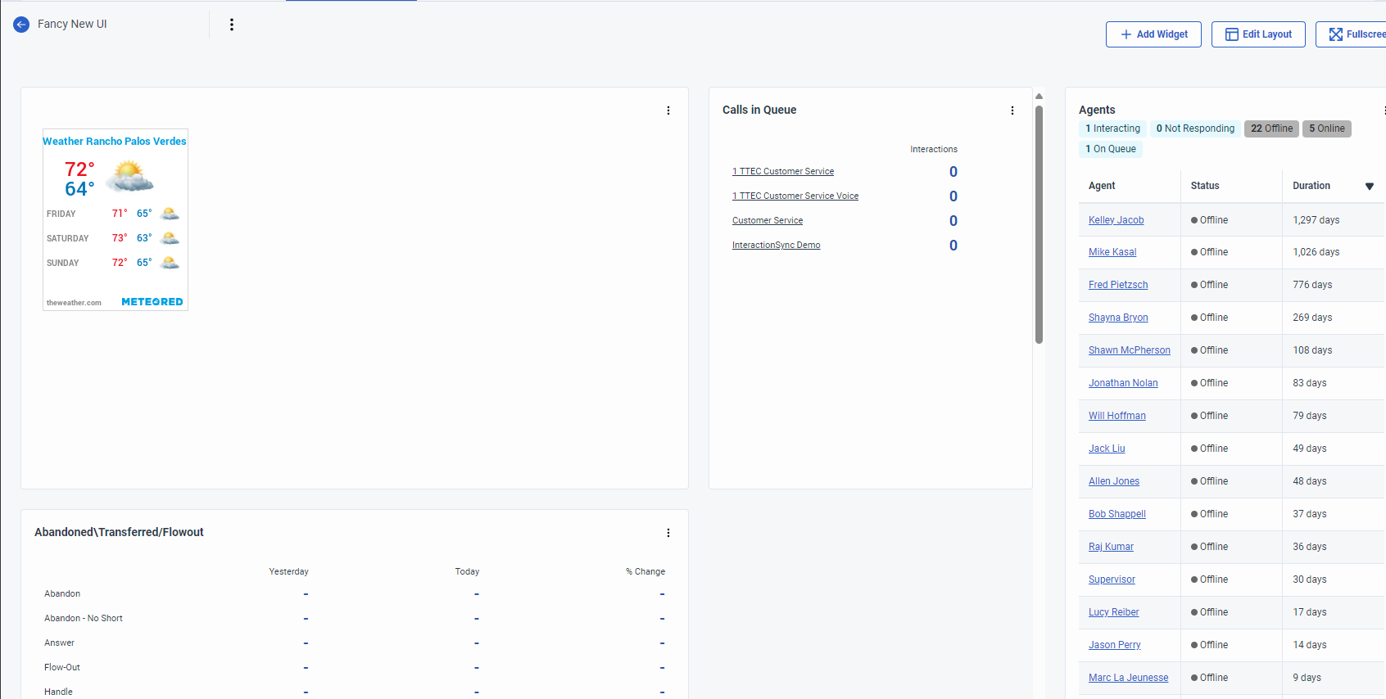1386x699 pixels.
Task: Open agent Jack Liu
Action: (x=1107, y=449)
